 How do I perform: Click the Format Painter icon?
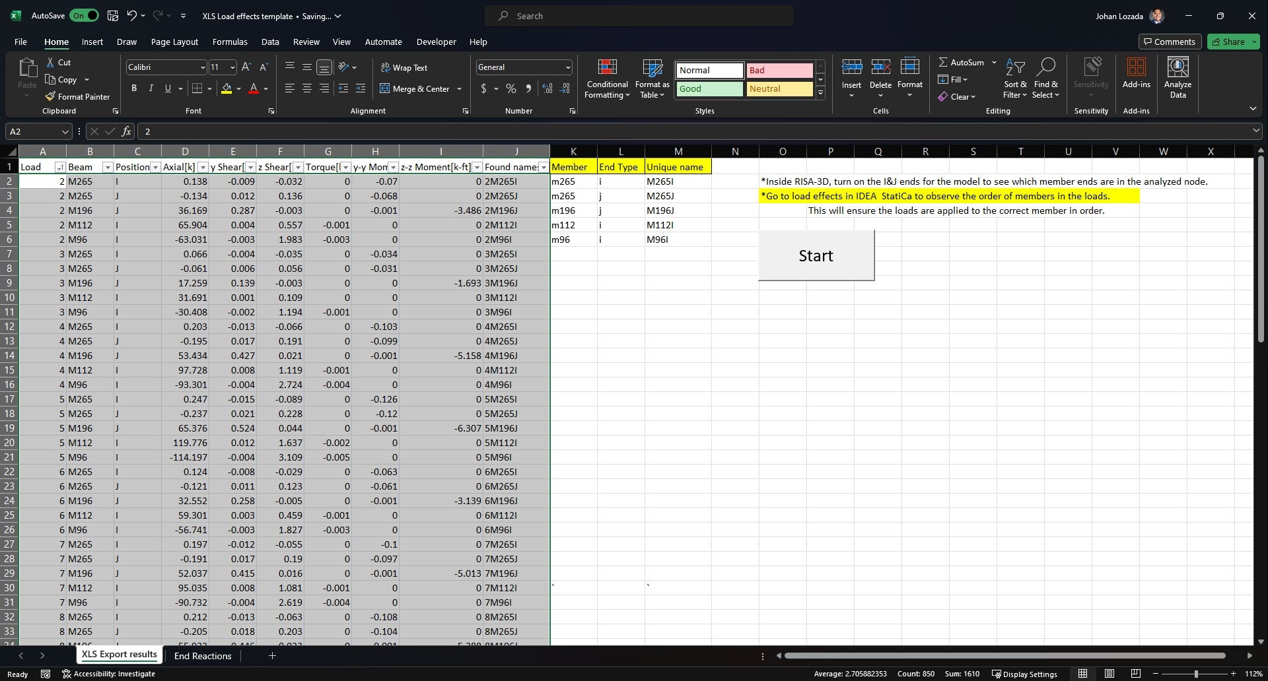(x=50, y=96)
